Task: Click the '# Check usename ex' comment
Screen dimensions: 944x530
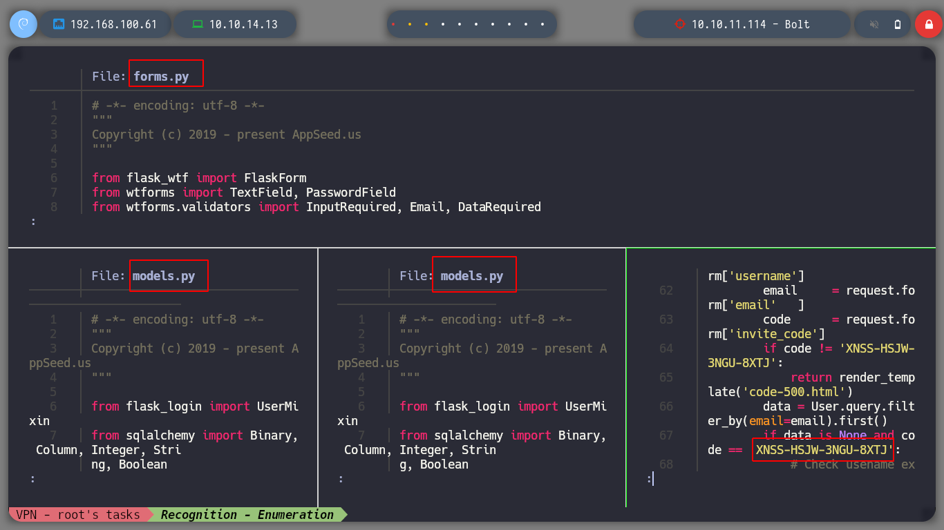Action: click(853, 464)
